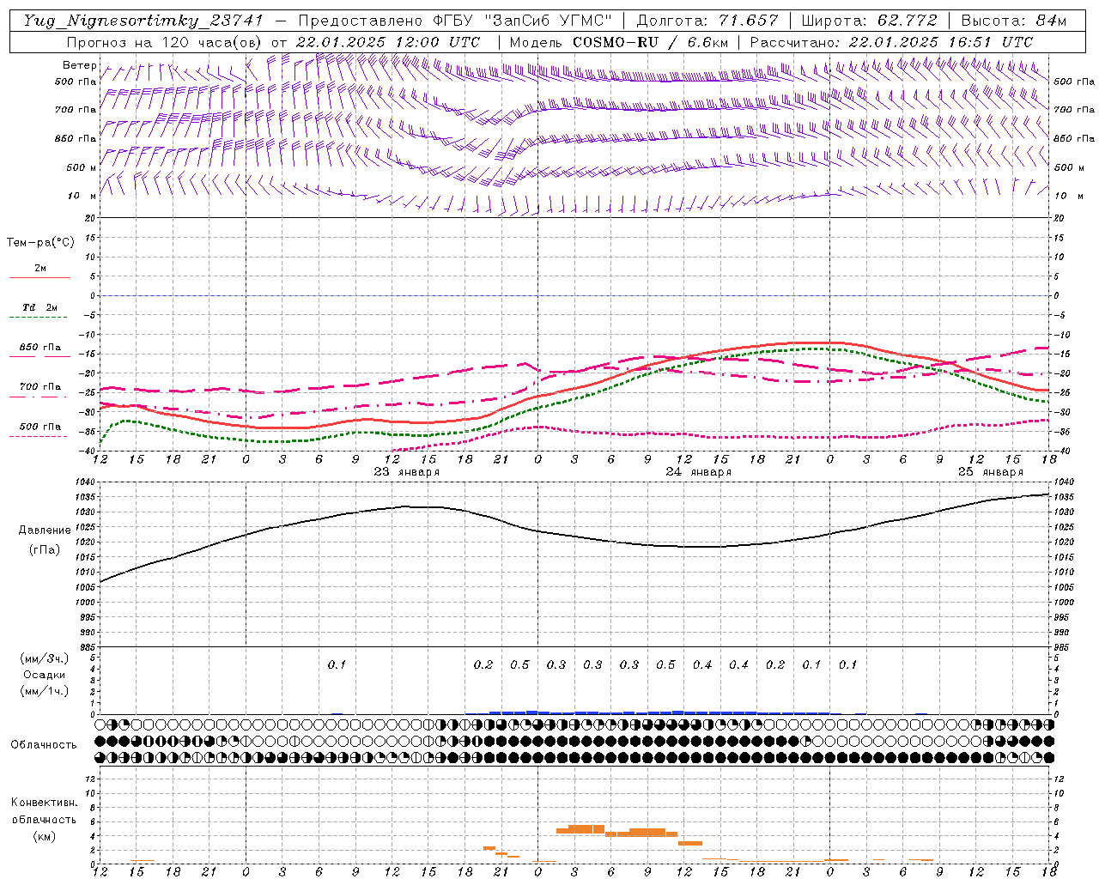This screenshot has height=879, width=1099.
Task: Click the 'Рассчитано: 22.01.2025 16:51 UTC' text
Action: (891, 42)
